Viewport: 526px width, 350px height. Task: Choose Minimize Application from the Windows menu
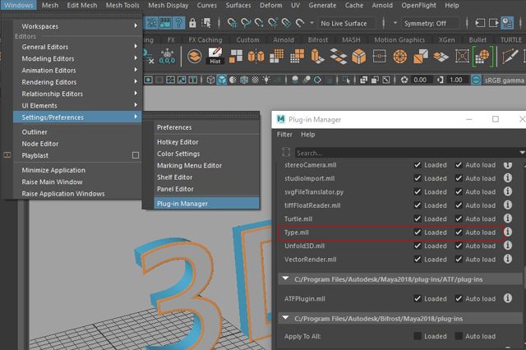pos(77,170)
